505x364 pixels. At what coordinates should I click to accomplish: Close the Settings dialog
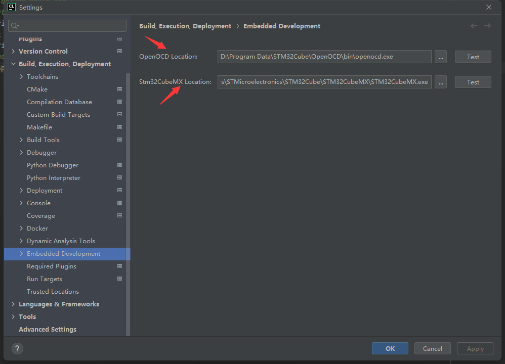tap(489, 7)
